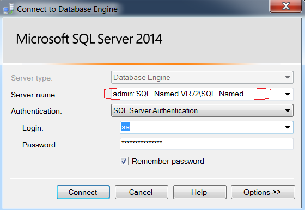
Task: Click the Microsoft SQL Server 2014 heading
Action: click(89, 39)
